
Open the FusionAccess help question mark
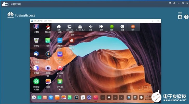(186, 17)
